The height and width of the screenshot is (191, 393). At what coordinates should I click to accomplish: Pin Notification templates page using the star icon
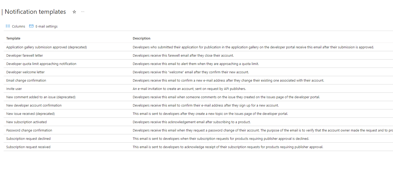coord(74,12)
